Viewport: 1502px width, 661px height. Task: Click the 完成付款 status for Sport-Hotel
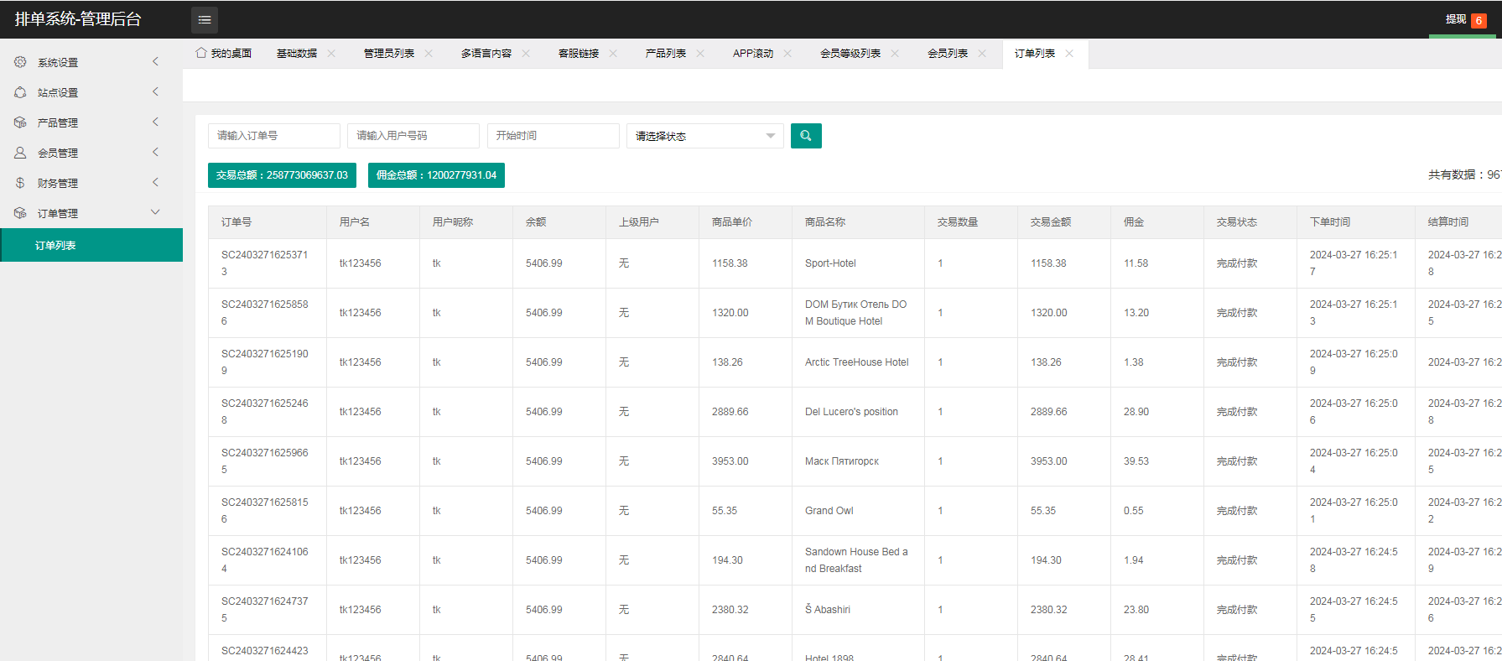1237,263
